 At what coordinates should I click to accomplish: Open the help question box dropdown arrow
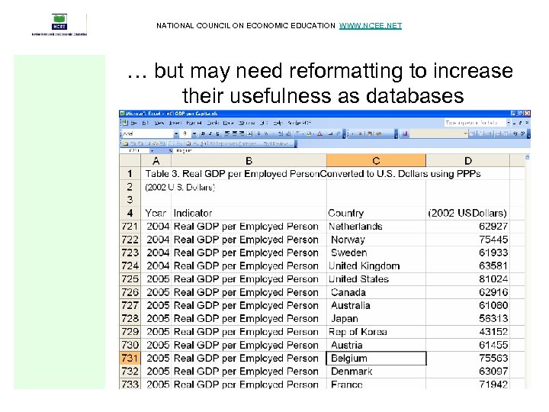coord(509,123)
